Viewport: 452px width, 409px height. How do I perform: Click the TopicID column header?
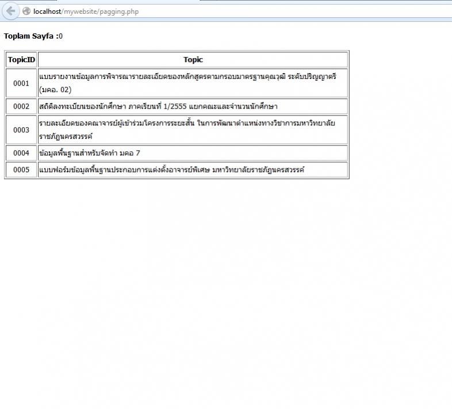tap(21, 60)
